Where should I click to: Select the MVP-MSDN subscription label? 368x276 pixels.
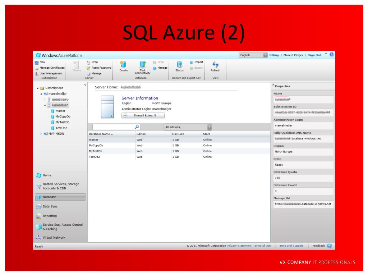[56, 134]
